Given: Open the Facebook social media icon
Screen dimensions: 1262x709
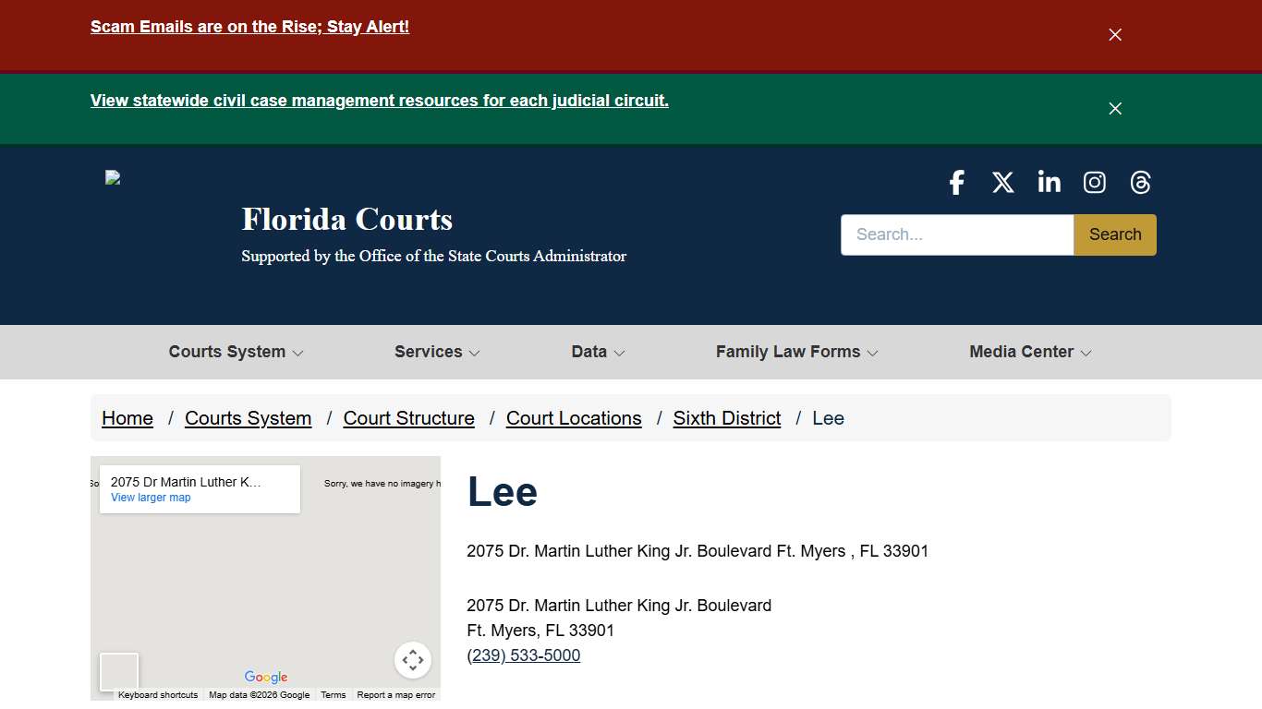Looking at the screenshot, I should [x=956, y=182].
